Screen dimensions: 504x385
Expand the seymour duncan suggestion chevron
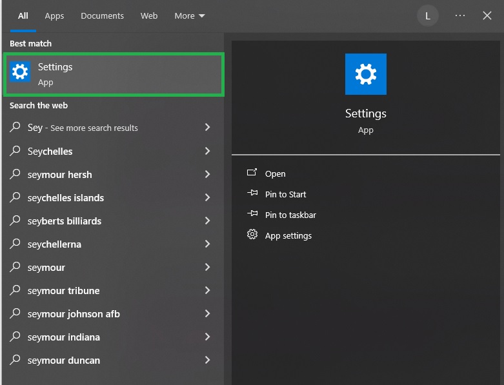[208, 360]
